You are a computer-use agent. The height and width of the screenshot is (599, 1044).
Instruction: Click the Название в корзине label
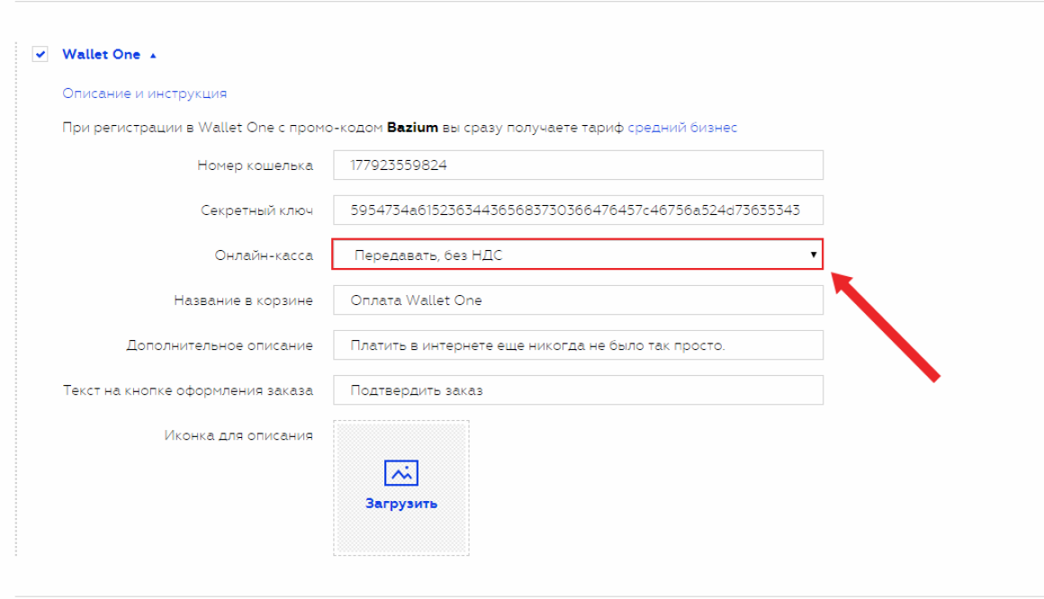(x=244, y=300)
